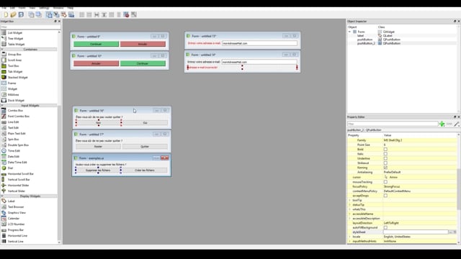Bring selected widget to front
The width and height of the screenshot is (461, 259).
[x=38, y=14]
